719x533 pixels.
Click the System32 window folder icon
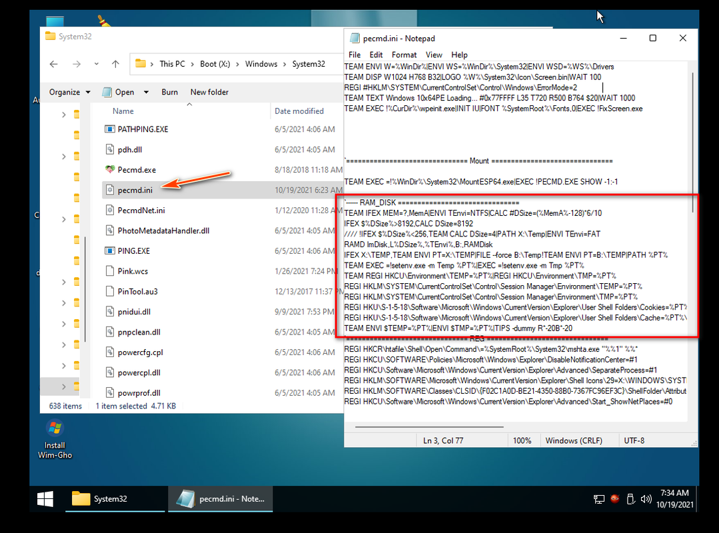click(x=51, y=36)
